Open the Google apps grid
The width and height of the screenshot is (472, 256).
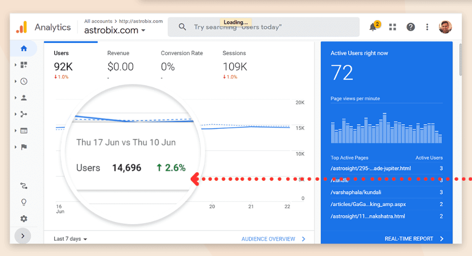393,27
